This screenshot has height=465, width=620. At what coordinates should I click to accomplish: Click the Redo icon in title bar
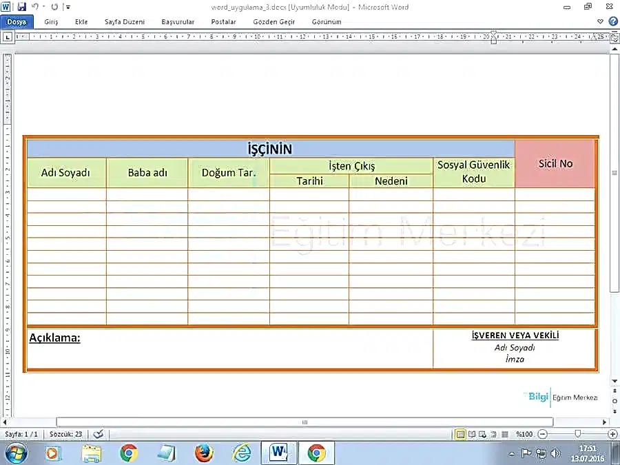pos(54,7)
